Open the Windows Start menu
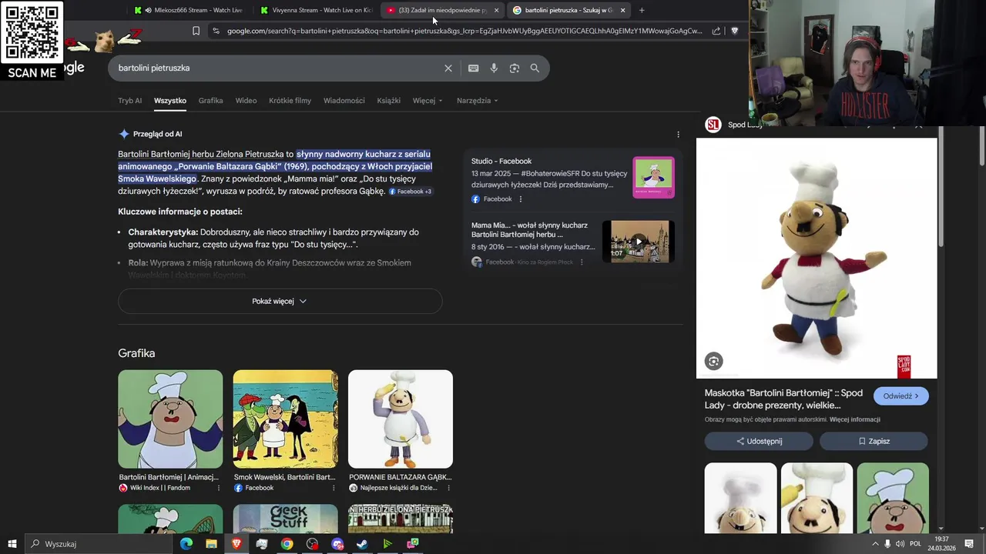The image size is (986, 554). (12, 544)
